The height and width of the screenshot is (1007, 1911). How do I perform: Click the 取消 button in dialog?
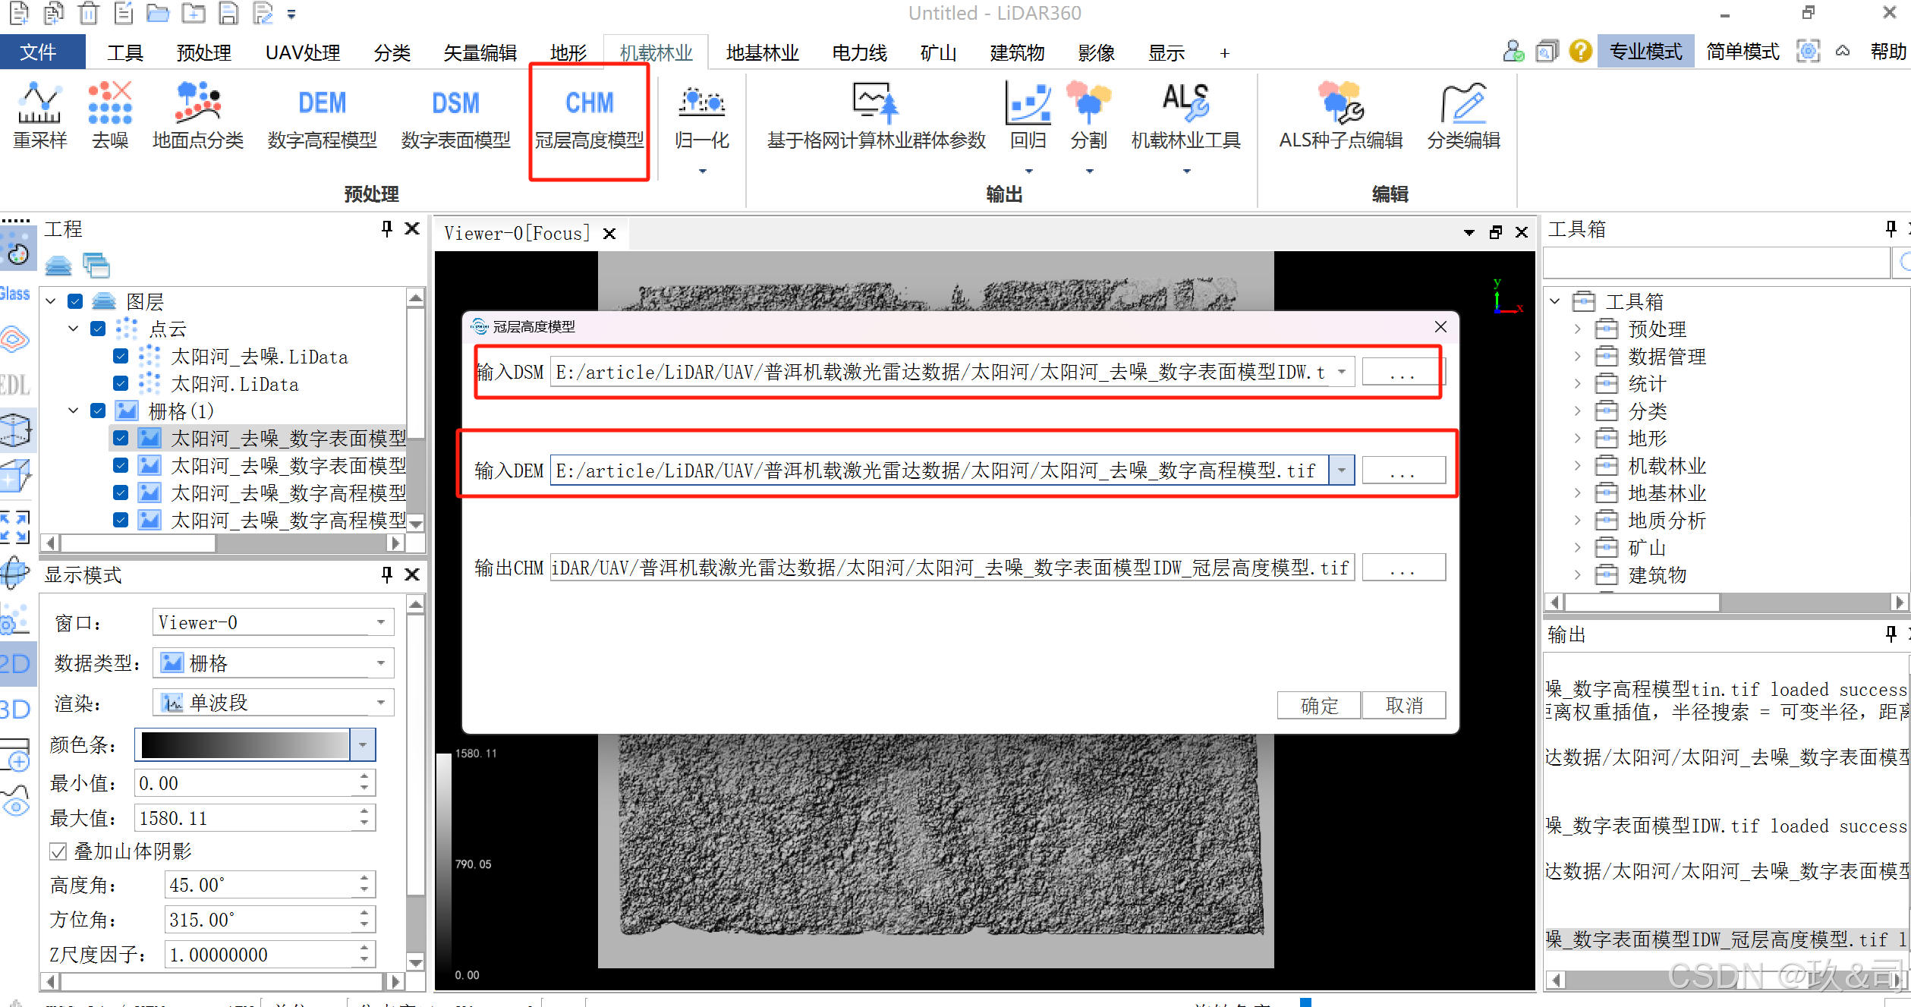[1404, 706]
